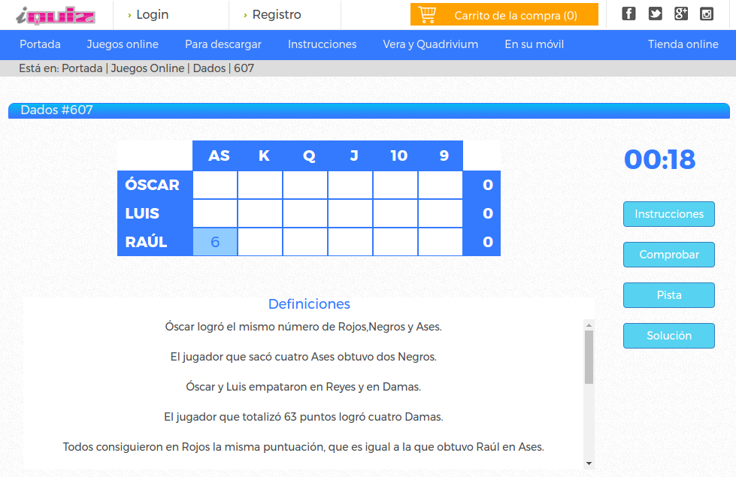Click the definitions scrollbar up arrow
Viewport: 736px width, 477px height.
pyautogui.click(x=589, y=325)
